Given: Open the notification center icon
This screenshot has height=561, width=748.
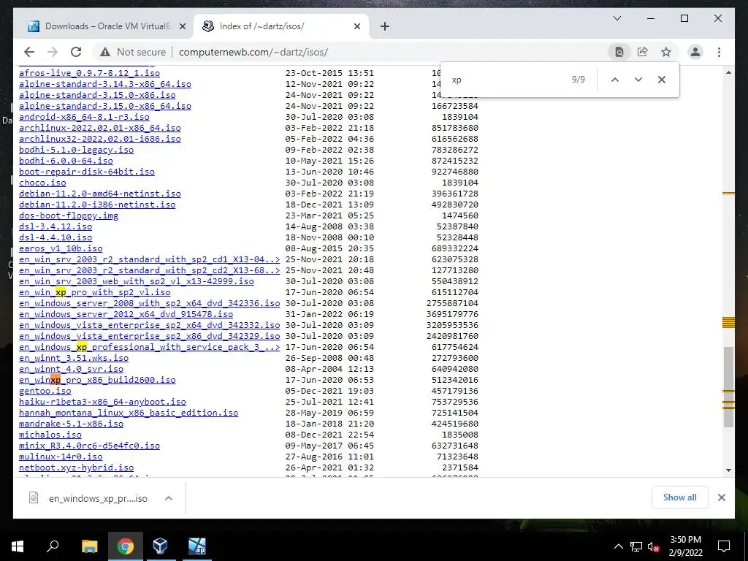Looking at the screenshot, I should (x=724, y=546).
